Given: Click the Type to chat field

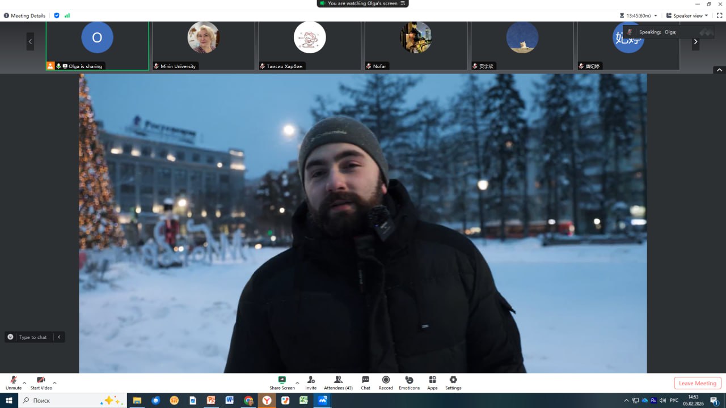Looking at the screenshot, I should point(33,337).
